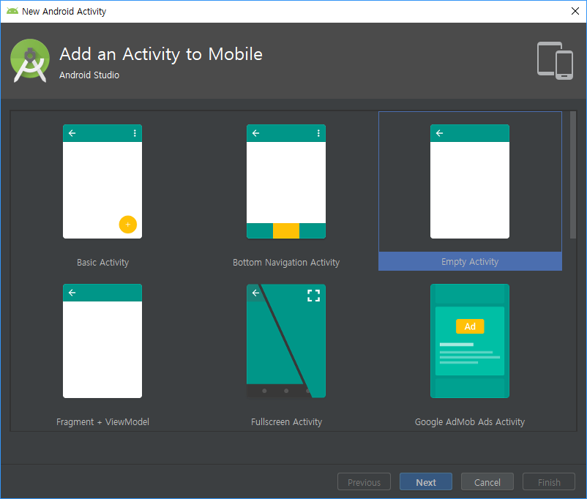Go to the Next wizard step
This screenshot has width=587, height=499.
426,482
